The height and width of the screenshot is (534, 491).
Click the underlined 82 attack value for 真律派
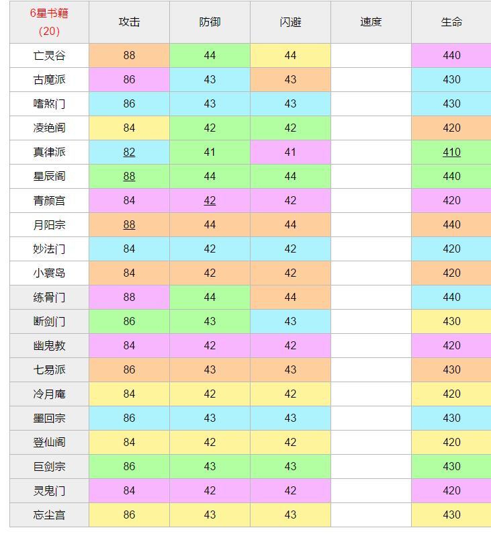[129, 152]
